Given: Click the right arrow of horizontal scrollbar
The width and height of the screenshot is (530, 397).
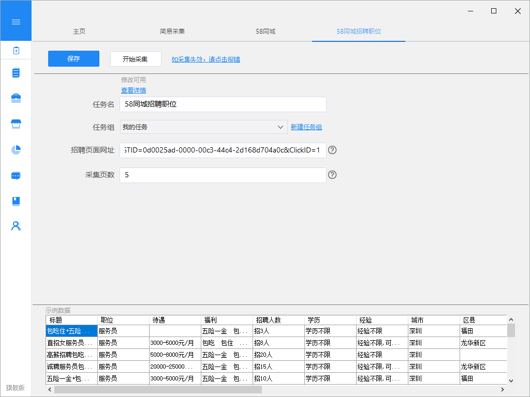Looking at the screenshot, I should [x=503, y=390].
